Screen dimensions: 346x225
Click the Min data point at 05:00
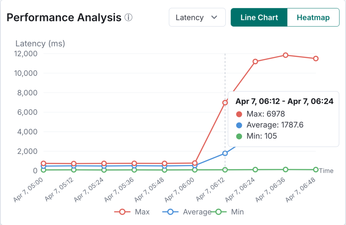tap(44, 170)
